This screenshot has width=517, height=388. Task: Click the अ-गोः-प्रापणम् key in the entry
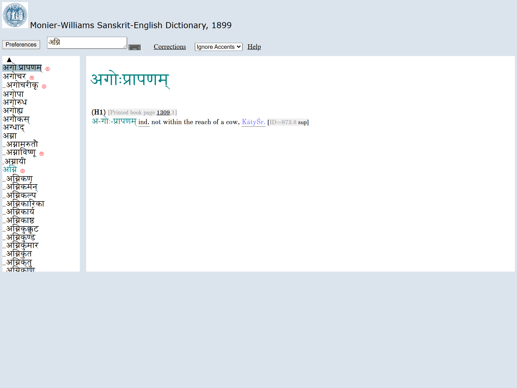[114, 122]
